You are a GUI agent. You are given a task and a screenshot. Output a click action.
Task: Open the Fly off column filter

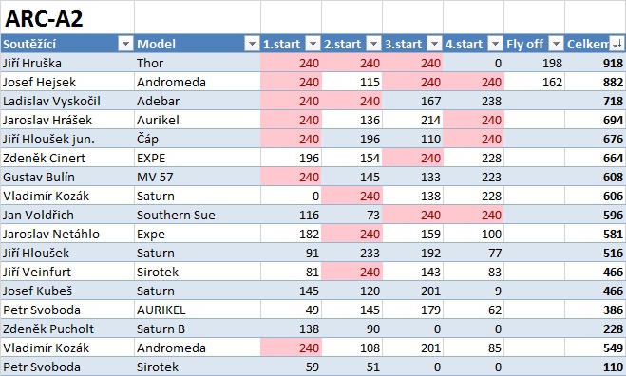click(556, 44)
